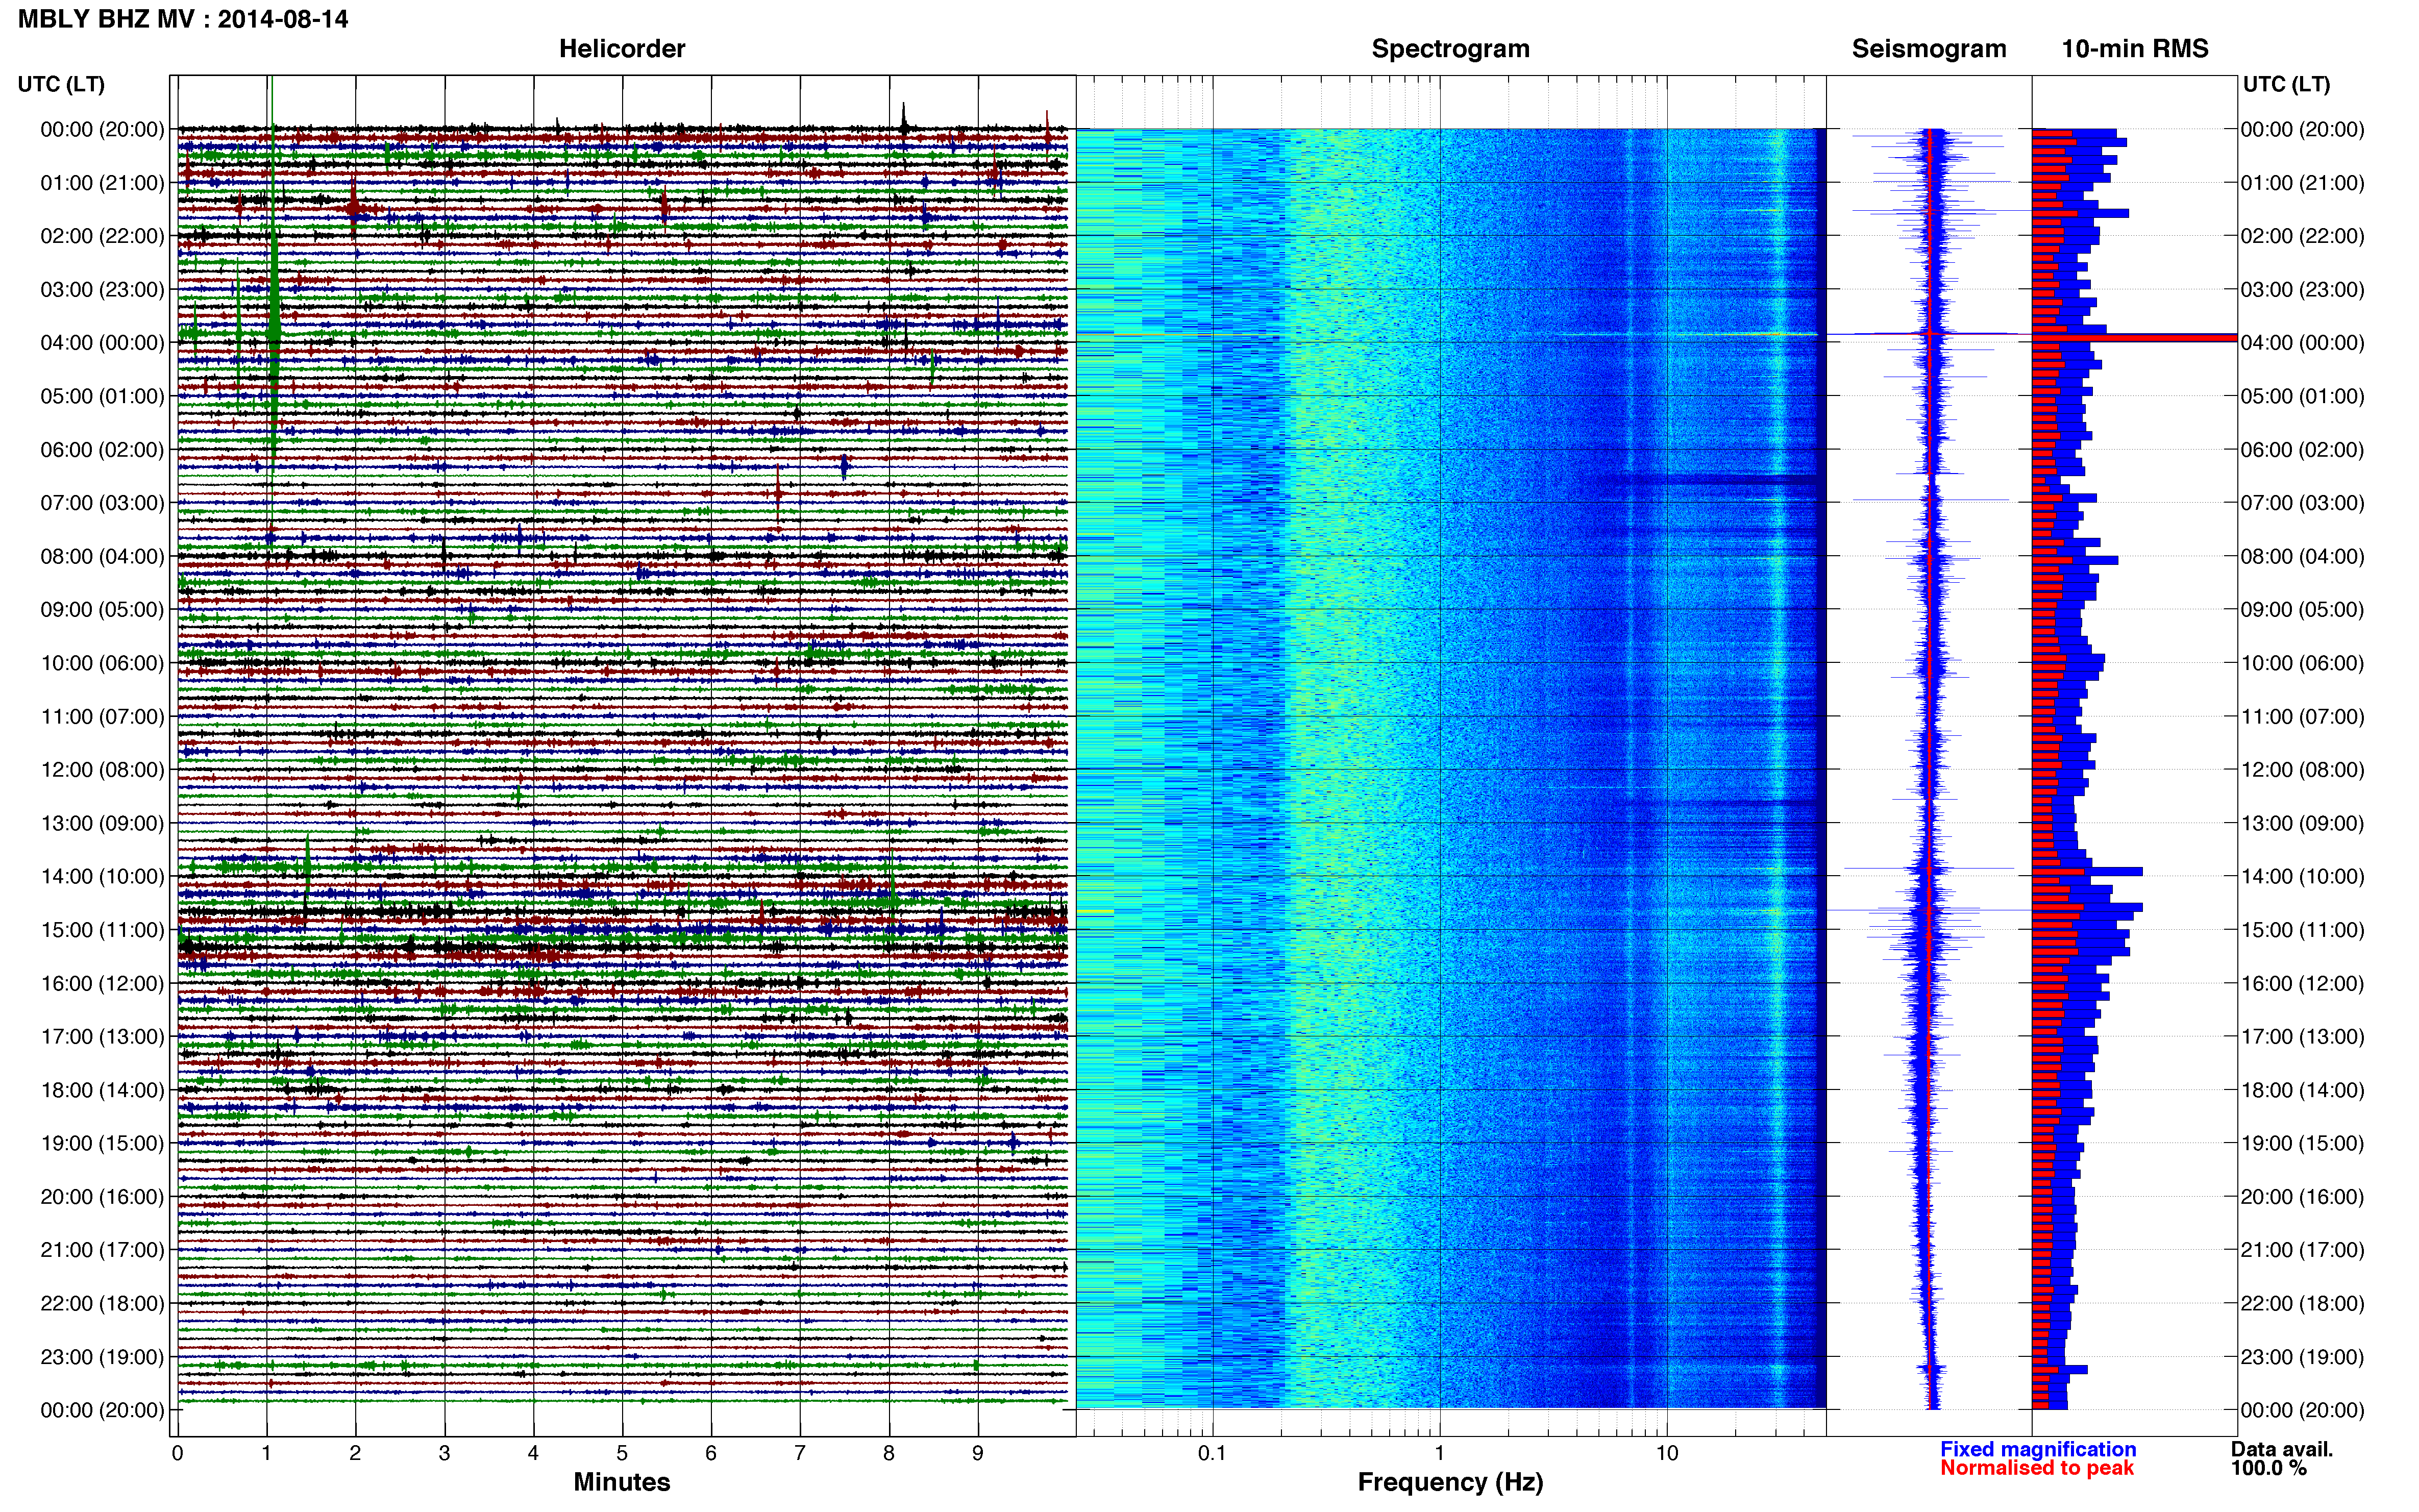Click the '8' tick on the Minutes axis
The width and height of the screenshot is (2419, 1512).
(x=889, y=1454)
